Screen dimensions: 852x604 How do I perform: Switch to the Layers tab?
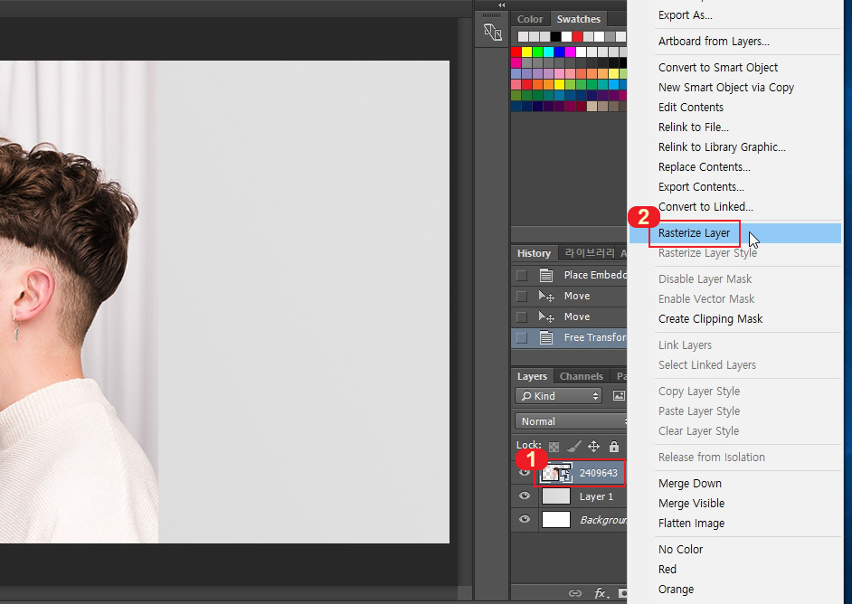532,376
